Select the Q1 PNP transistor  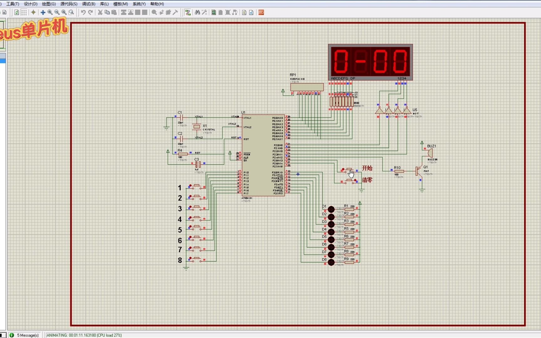pyautogui.click(x=419, y=171)
